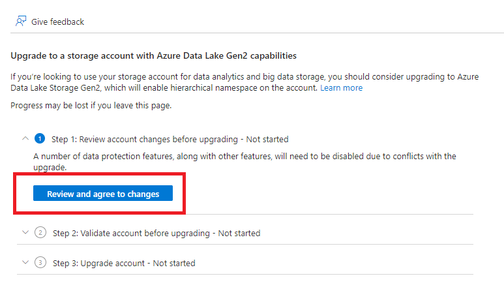Screen dimensions: 504x304
Task: Click the Azure Data Lake Gen2 upgrade heading
Action: (x=154, y=56)
